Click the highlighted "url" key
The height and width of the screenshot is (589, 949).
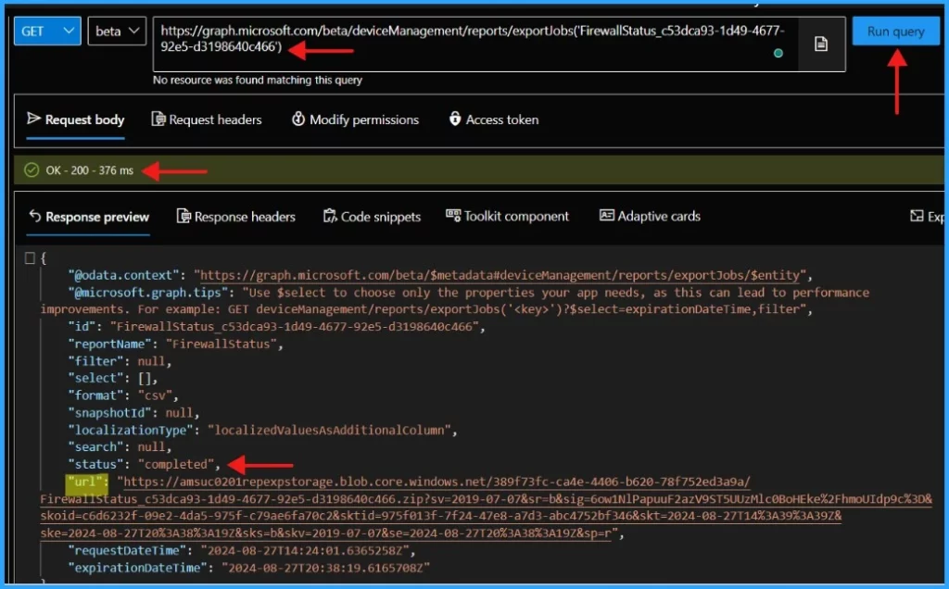(x=85, y=482)
